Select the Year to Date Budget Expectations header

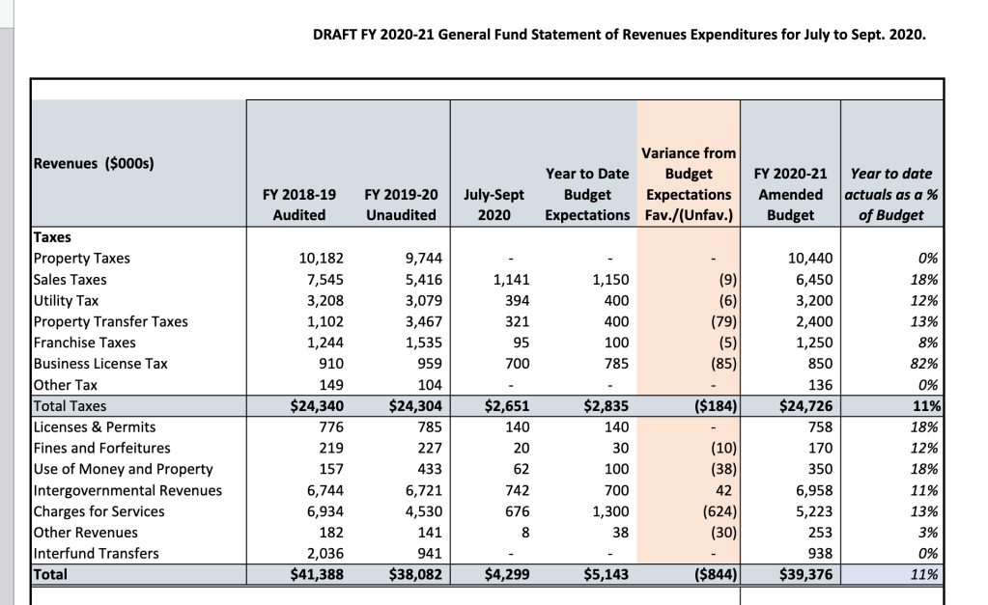(x=587, y=194)
